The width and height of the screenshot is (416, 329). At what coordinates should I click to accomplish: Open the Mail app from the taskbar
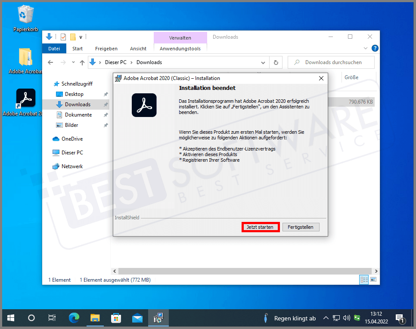point(137,318)
